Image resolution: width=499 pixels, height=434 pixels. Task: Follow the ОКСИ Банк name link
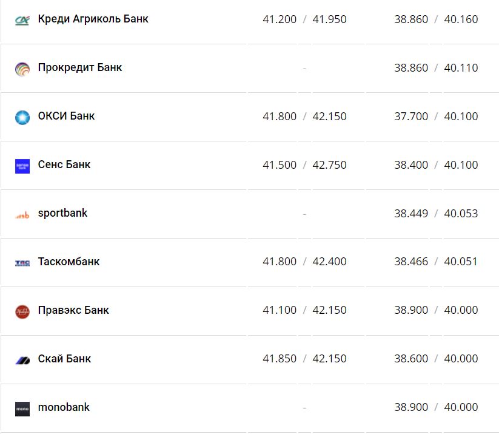click(x=66, y=116)
